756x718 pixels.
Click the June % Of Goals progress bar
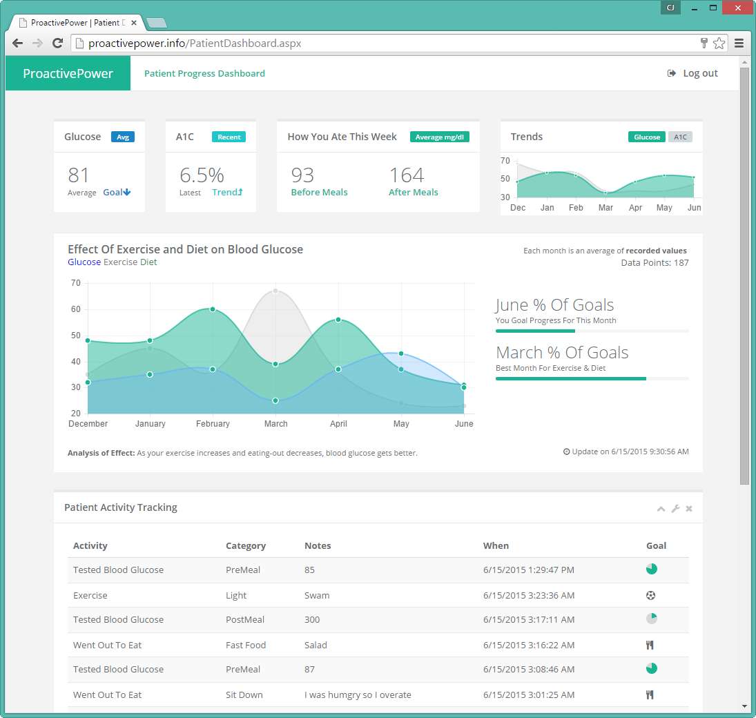pyautogui.click(x=592, y=331)
